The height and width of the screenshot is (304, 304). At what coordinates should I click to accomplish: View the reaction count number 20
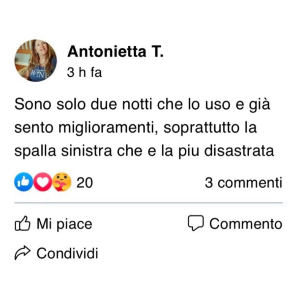pyautogui.click(x=84, y=183)
